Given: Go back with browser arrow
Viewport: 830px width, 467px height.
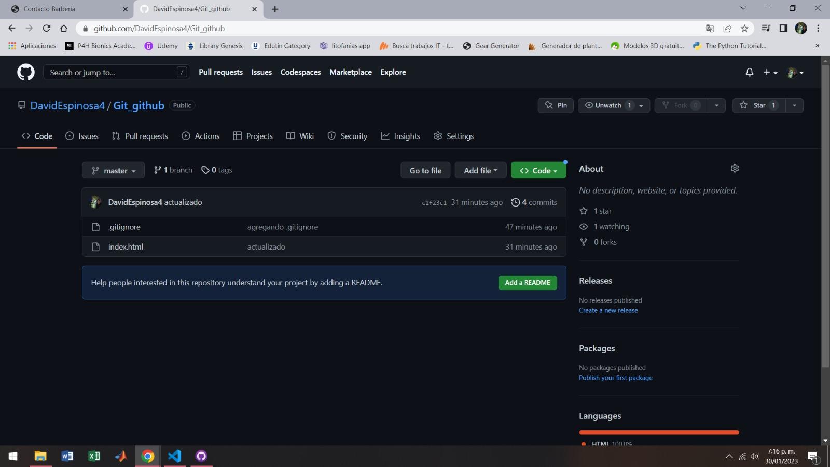Looking at the screenshot, I should point(12,28).
